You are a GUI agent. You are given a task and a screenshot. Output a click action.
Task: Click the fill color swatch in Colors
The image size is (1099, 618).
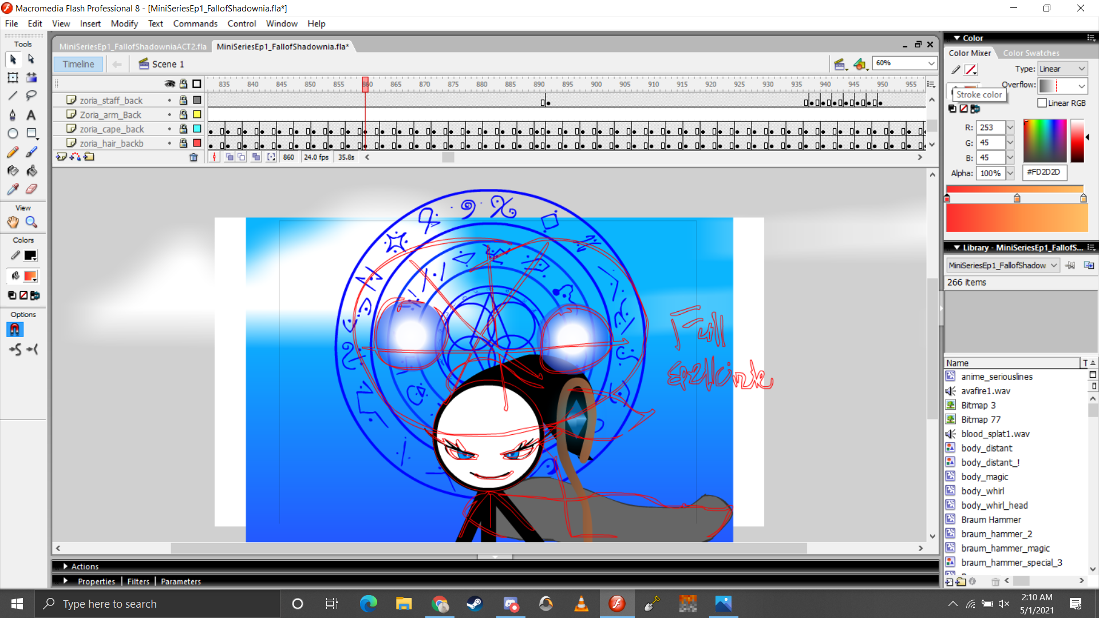30,276
